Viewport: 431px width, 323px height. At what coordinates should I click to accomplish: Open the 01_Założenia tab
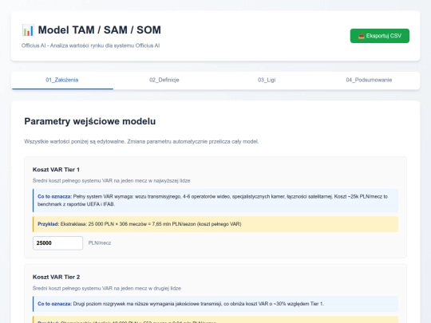62,81
